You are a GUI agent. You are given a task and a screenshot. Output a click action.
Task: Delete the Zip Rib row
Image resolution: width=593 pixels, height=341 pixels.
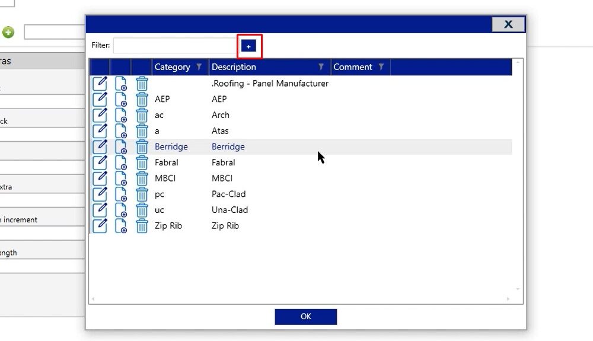click(142, 226)
